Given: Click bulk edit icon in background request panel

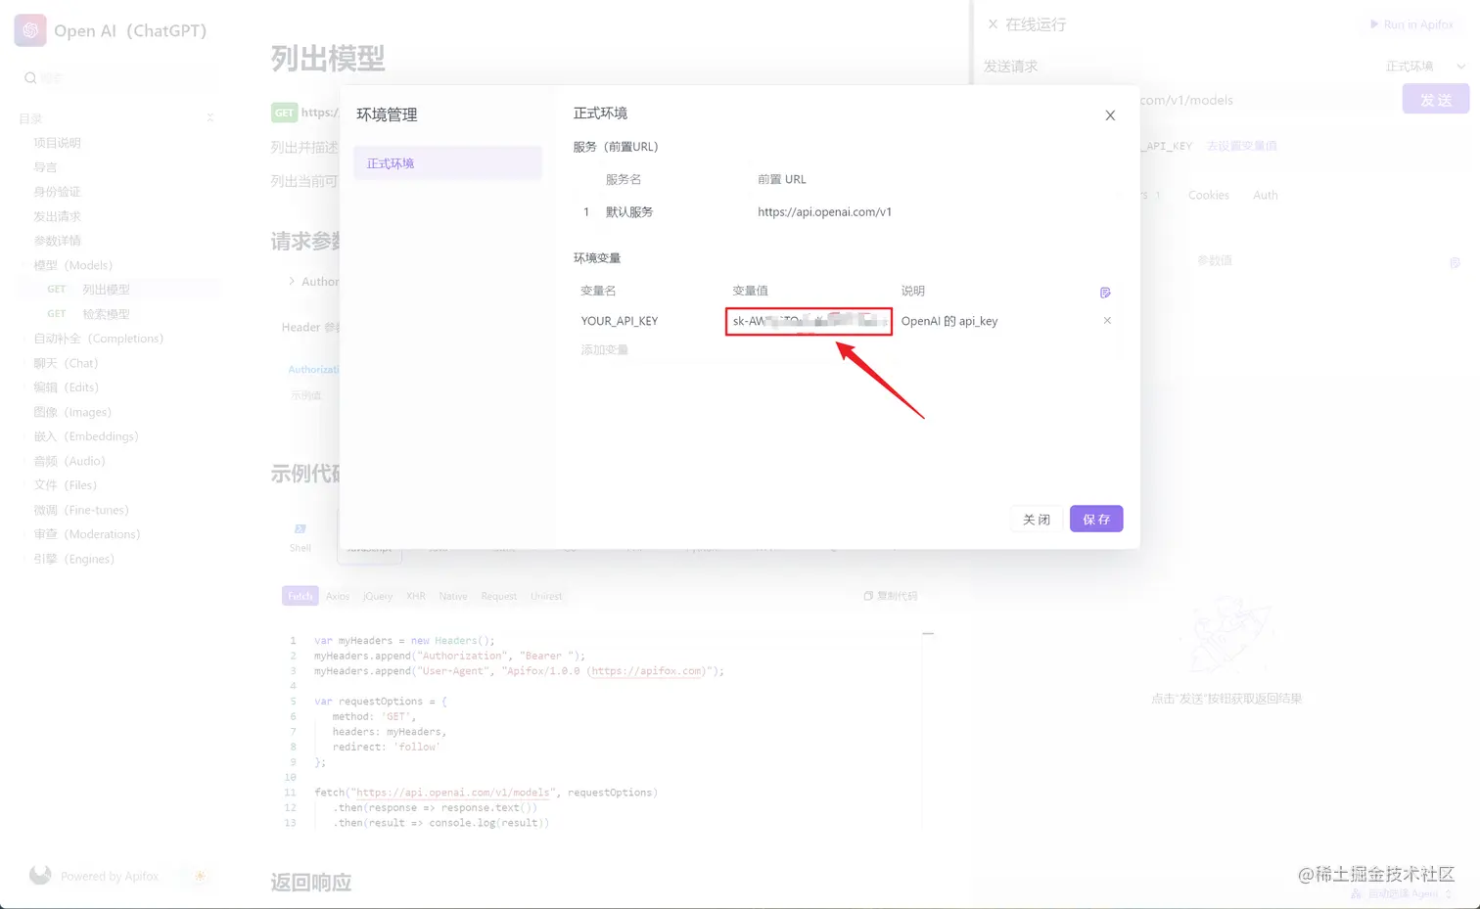Looking at the screenshot, I should 1455,262.
